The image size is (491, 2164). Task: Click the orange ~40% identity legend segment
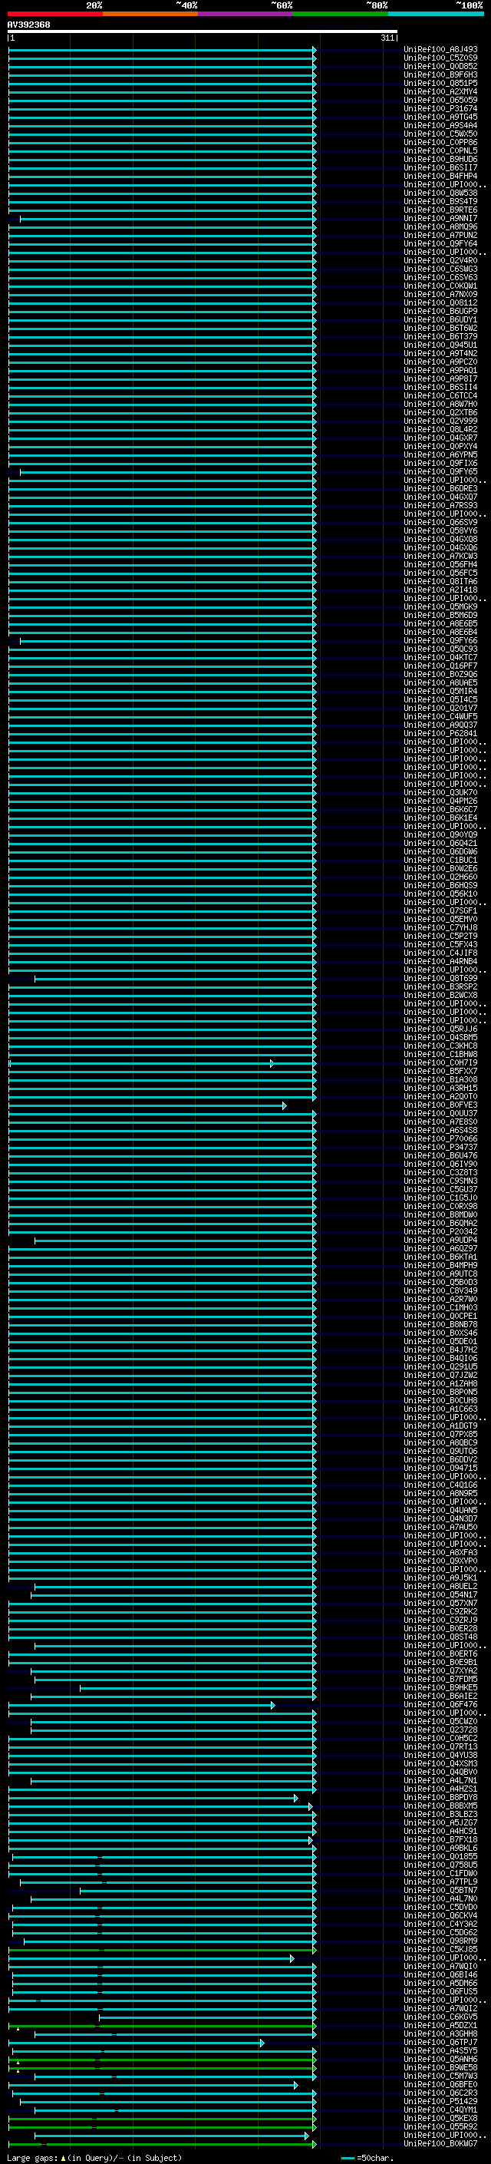point(150,14)
